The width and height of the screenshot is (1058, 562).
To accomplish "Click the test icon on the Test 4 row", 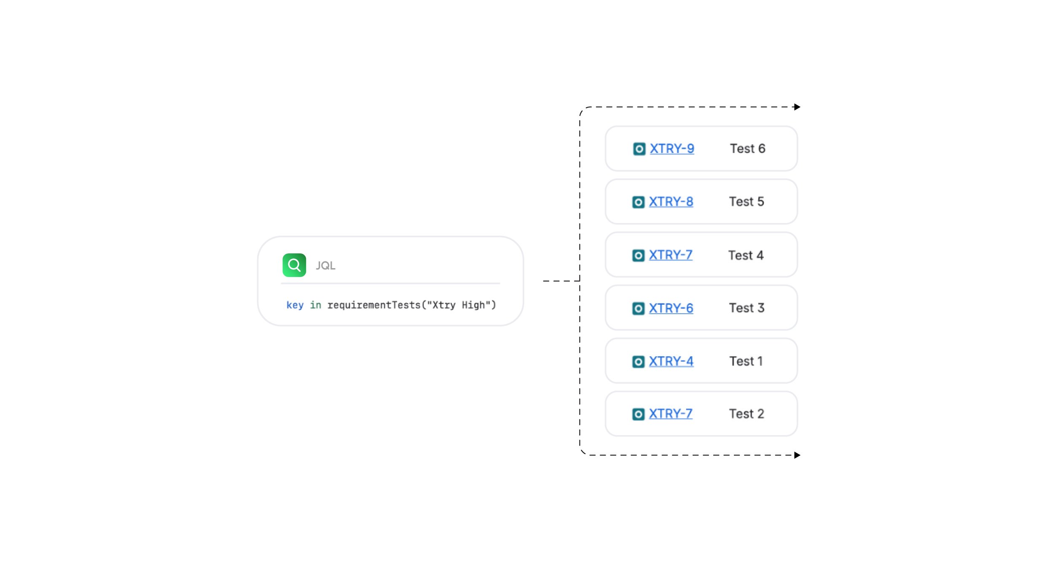I will pyautogui.click(x=638, y=255).
